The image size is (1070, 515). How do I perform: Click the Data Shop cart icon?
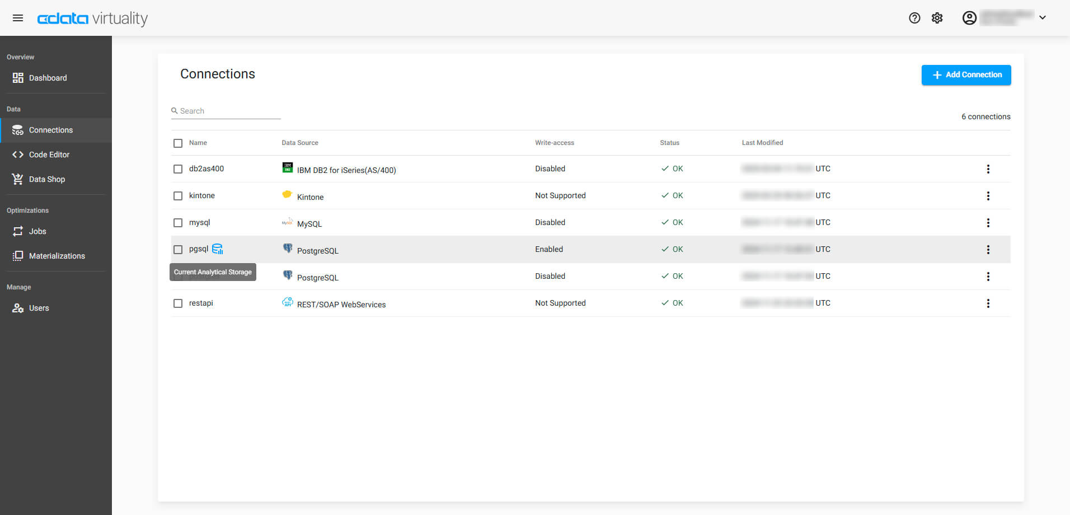(x=18, y=179)
